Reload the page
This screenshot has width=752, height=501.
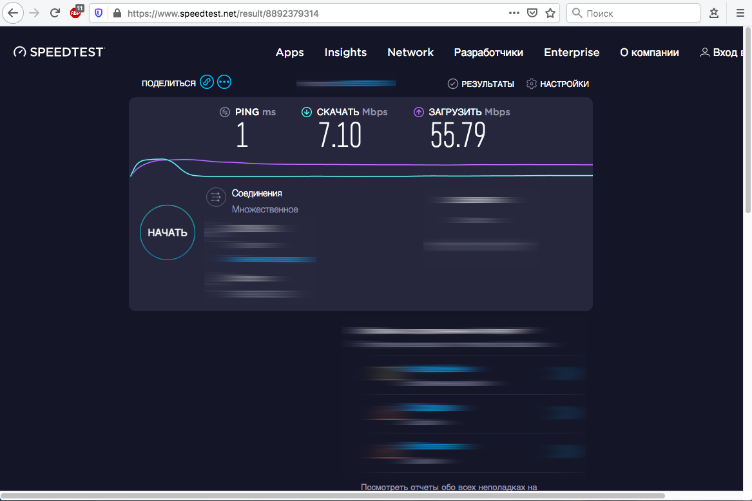[55, 13]
